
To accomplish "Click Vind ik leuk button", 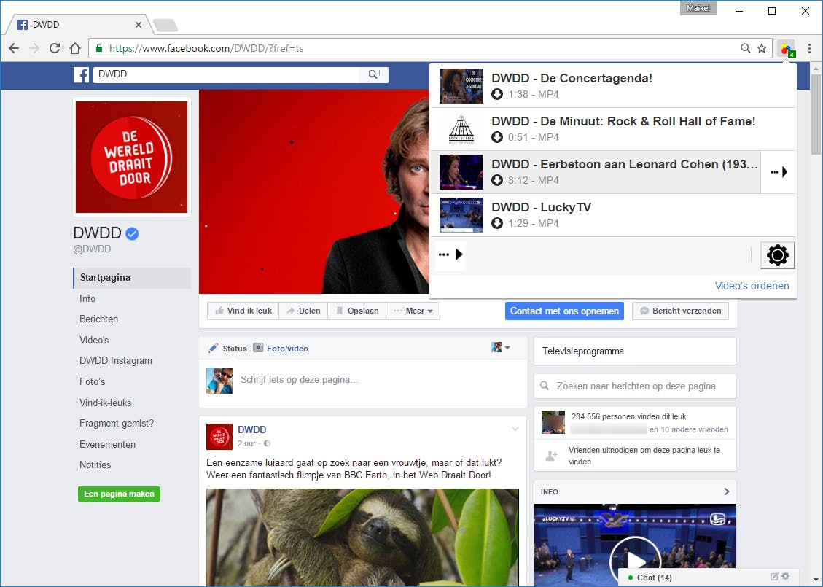I will pyautogui.click(x=243, y=311).
